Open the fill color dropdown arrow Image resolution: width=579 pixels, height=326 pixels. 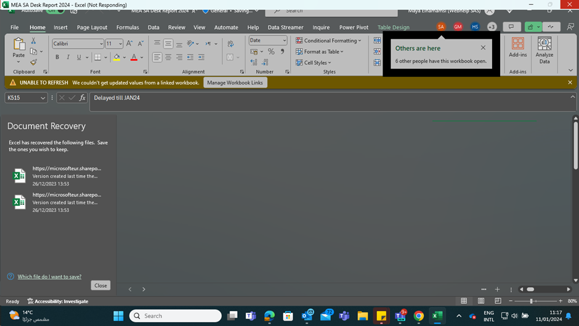click(124, 57)
